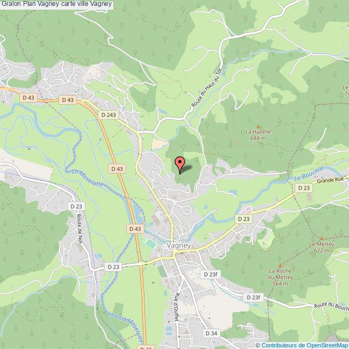The height and width of the screenshot is (349, 349).
Task: Click the upper La Moselotte river label
Action: (x=88, y=178)
